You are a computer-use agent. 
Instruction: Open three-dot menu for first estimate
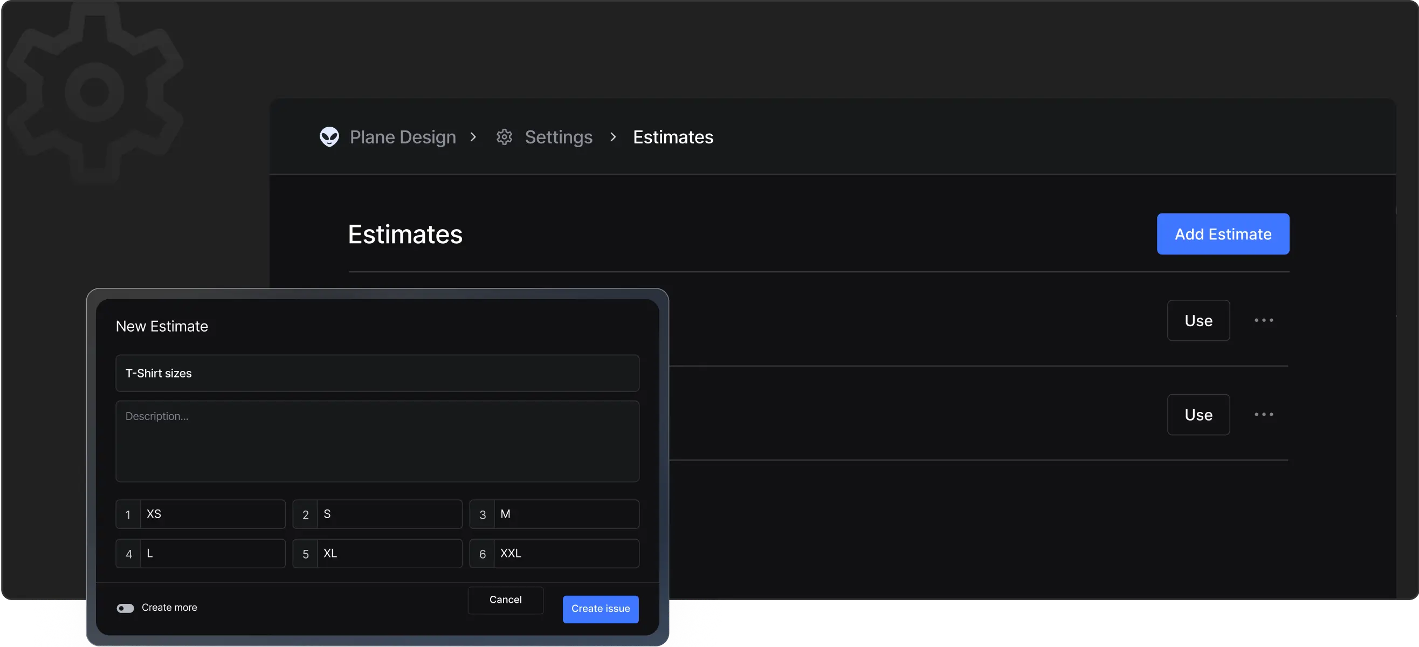(x=1264, y=320)
